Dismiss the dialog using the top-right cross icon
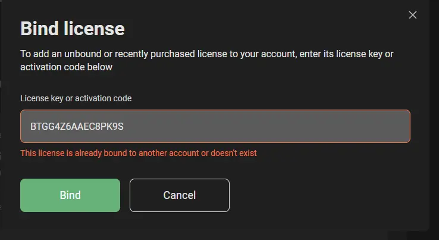The image size is (439, 240). [x=413, y=15]
